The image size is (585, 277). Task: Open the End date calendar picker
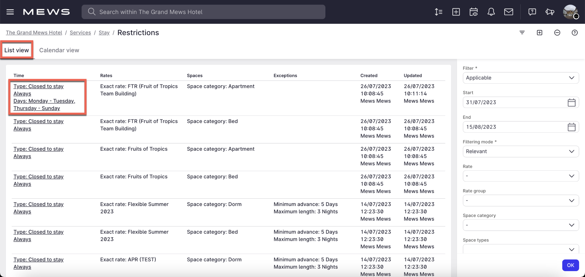pyautogui.click(x=571, y=127)
